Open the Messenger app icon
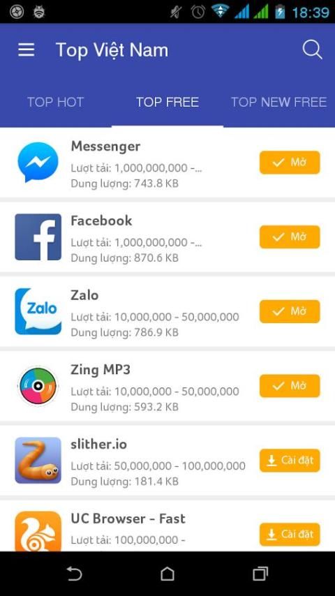The image size is (335, 596). tap(38, 163)
